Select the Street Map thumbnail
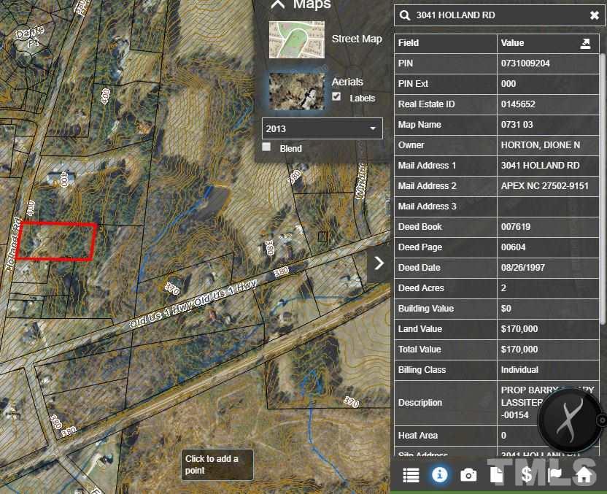Viewport: 607px width, 494px height. pyautogui.click(x=296, y=40)
